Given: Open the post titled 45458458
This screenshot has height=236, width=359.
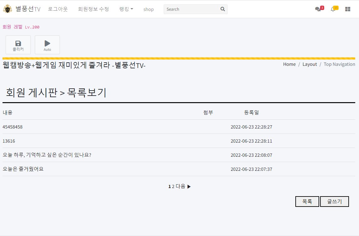Looking at the screenshot, I should (13, 127).
